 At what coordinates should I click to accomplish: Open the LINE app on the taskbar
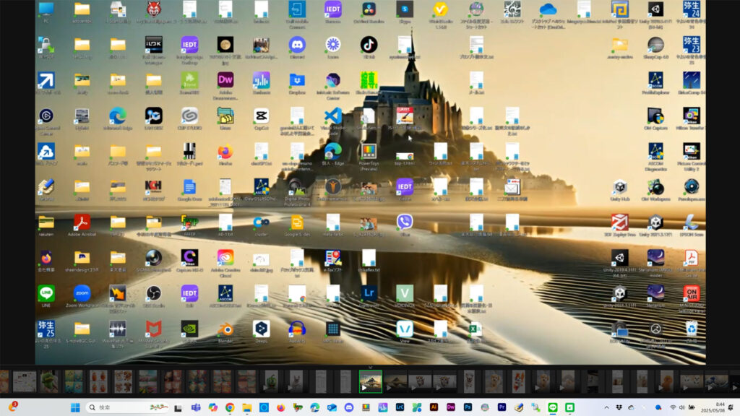click(553, 407)
